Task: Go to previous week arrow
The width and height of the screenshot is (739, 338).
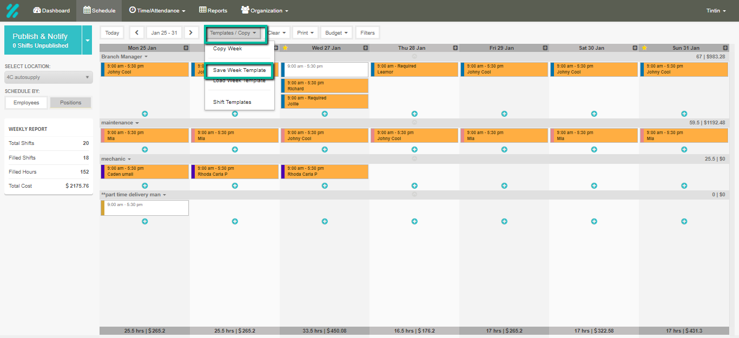Action: (x=137, y=32)
